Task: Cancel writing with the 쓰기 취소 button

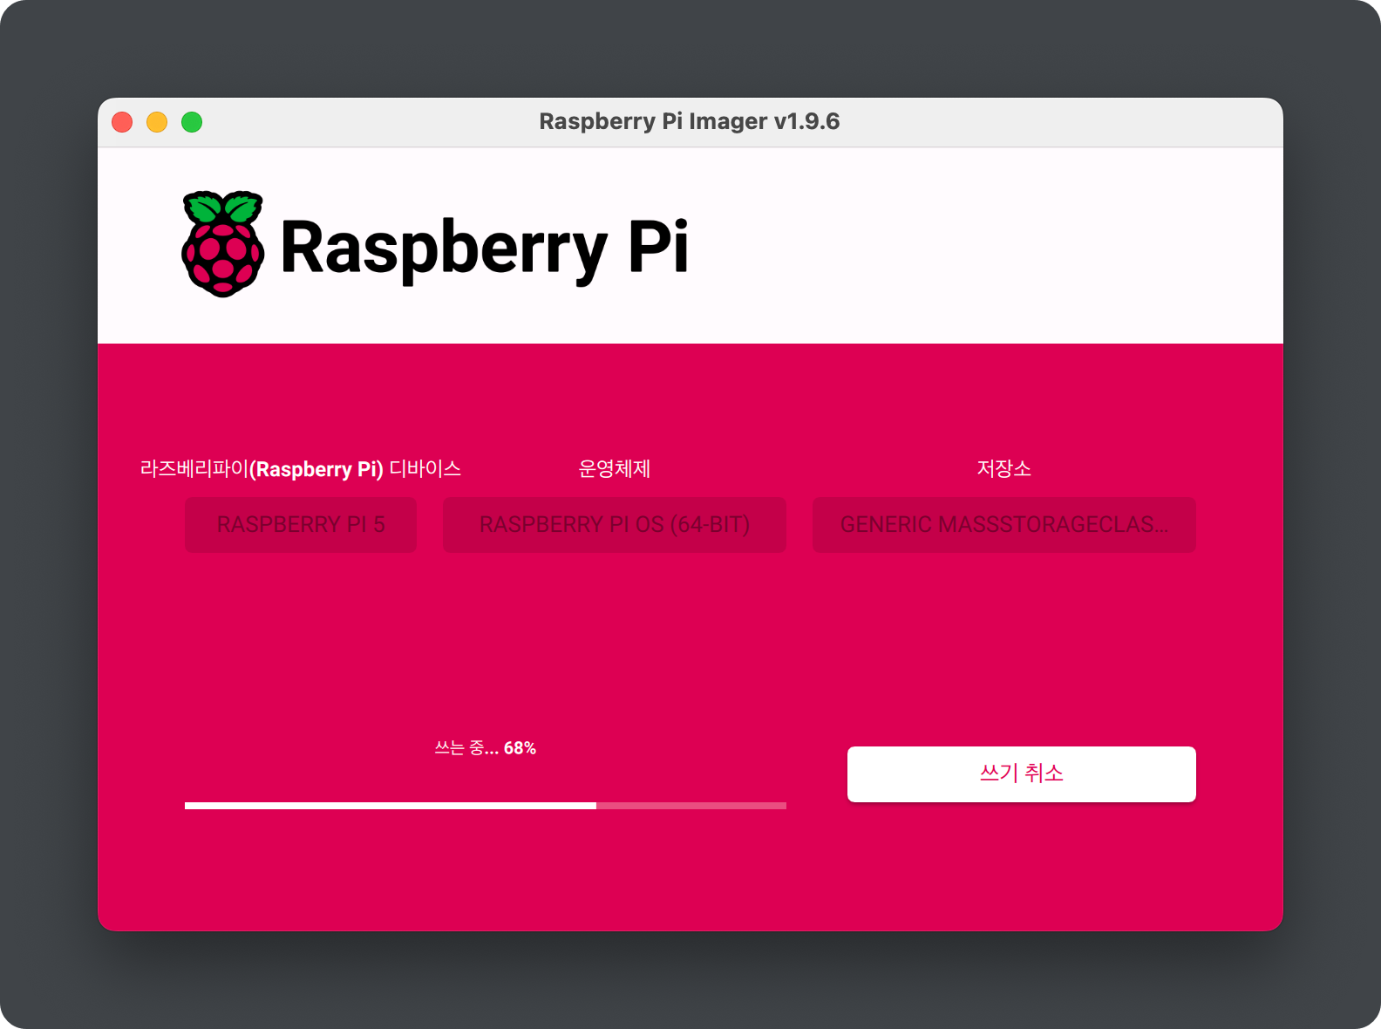Action: 1022,773
